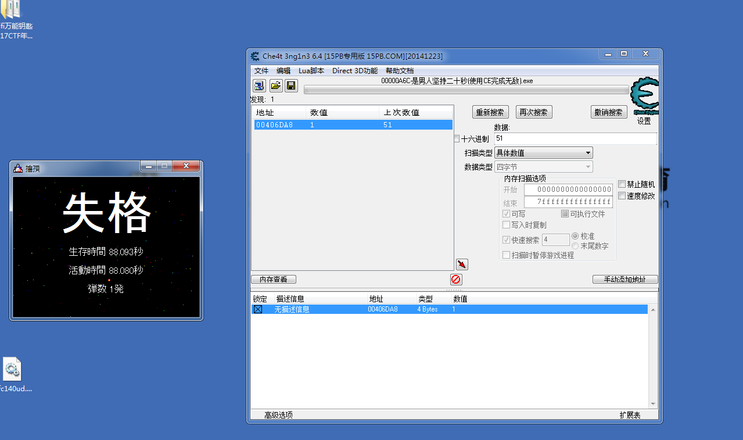Open memory view (内存查看) button
Screen dimensions: 743x440
(274, 280)
